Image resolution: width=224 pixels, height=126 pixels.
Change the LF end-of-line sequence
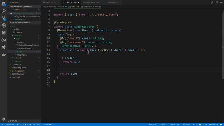coord(178,125)
